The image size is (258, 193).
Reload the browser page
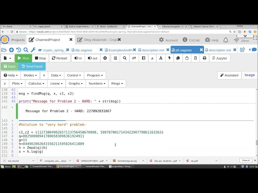(12, 32)
